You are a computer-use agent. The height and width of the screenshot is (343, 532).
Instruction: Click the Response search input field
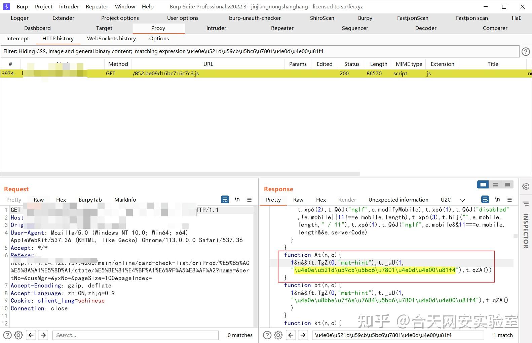coord(398,335)
